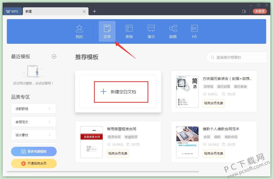Open 我的 (My templates) starred section
This screenshot has width=273, height=179.
(x=79, y=31)
